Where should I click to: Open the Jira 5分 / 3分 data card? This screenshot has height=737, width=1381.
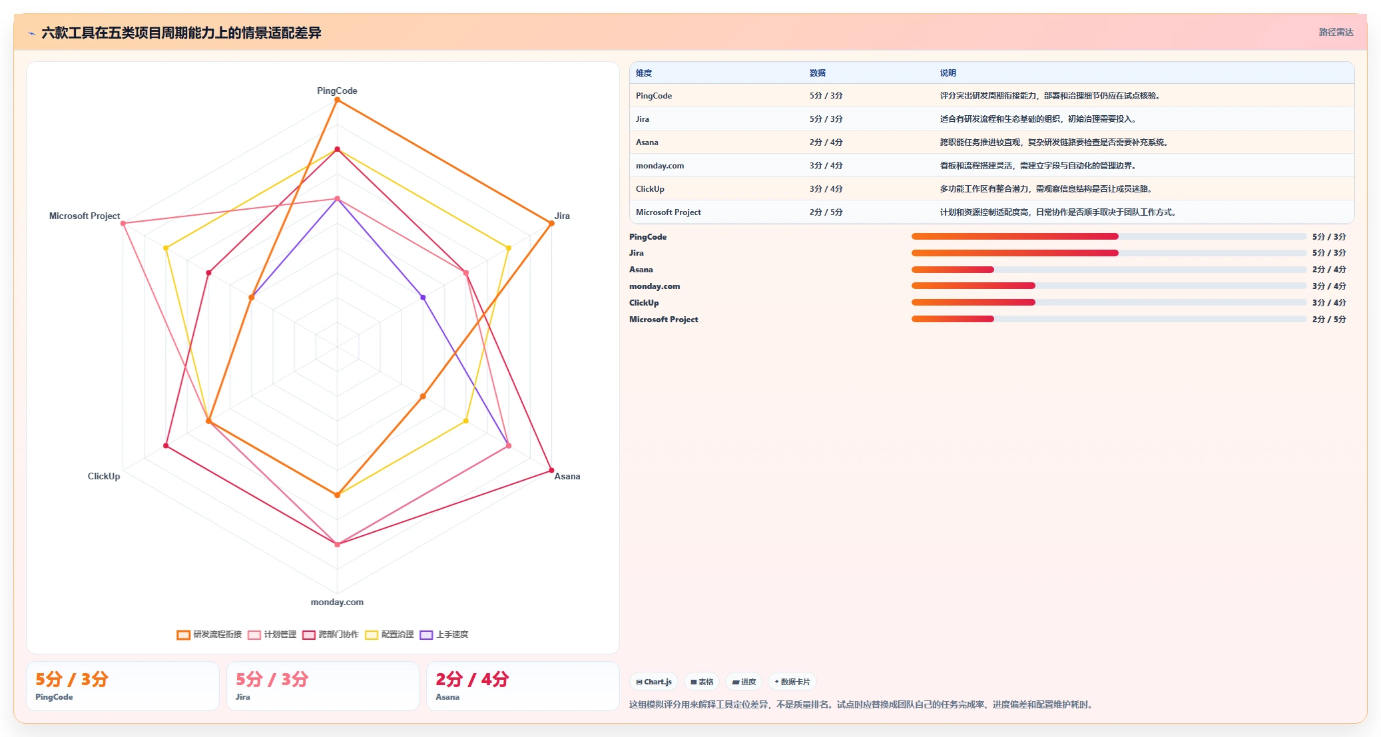(323, 686)
